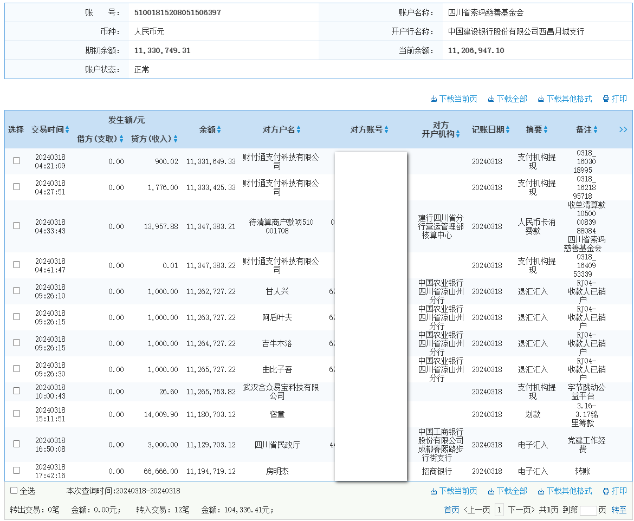Image resolution: width=634 pixels, height=521 pixels.
Task: Click the 13,957.88 credit amount
Action: tap(161, 226)
